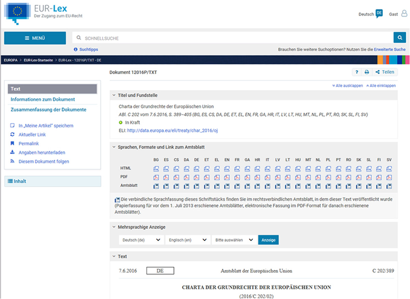Click the DE language bubble icon
Image resolution: width=410 pixels, height=299 pixels.
379,13
